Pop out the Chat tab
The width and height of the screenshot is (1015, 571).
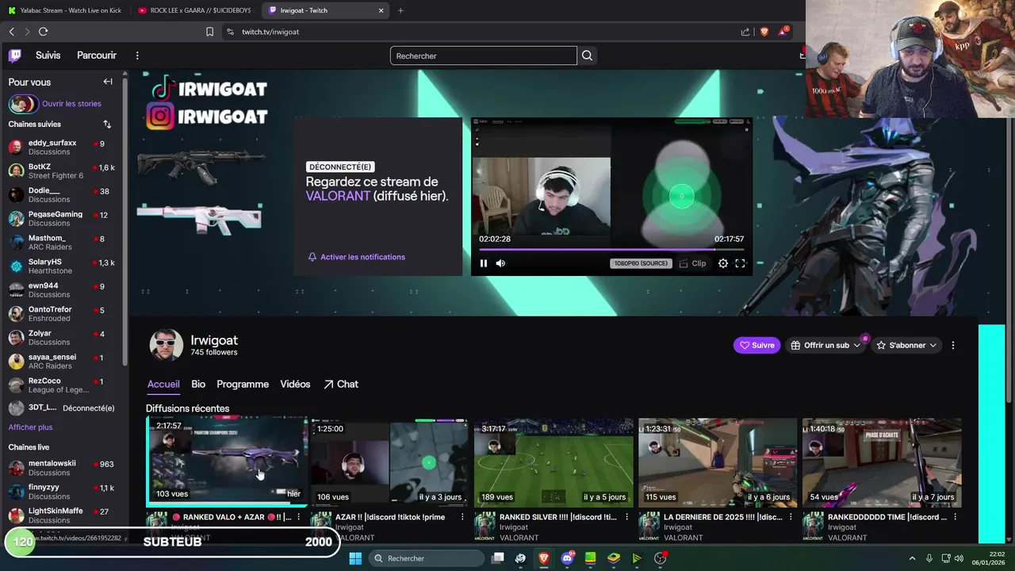click(x=341, y=384)
